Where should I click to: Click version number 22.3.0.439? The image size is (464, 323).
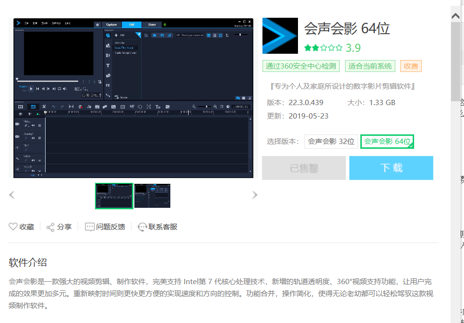[306, 103]
